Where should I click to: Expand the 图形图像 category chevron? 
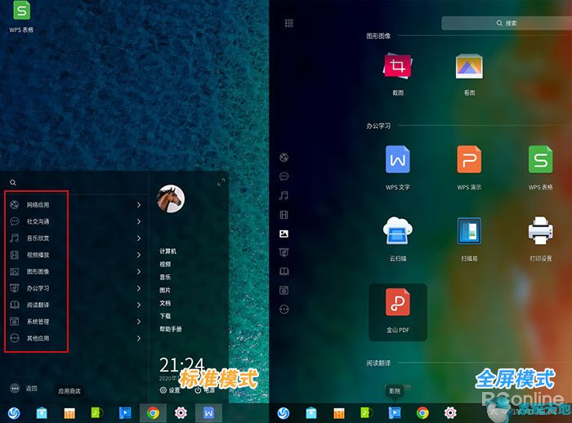139,272
